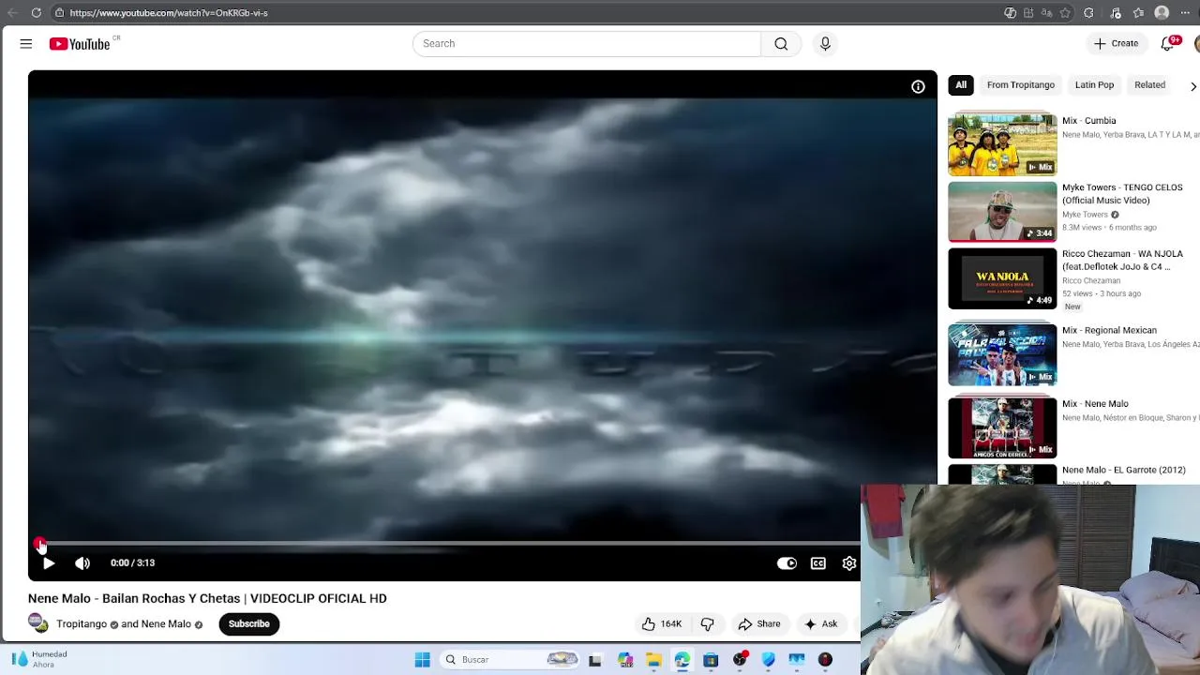1200x675 pixels.
Task: Open the Tropitango channel link
Action: click(x=82, y=624)
